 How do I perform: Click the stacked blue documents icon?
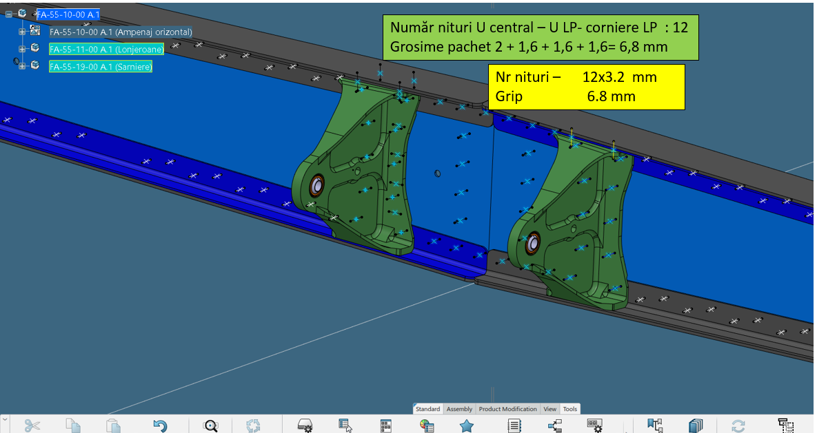point(696,425)
